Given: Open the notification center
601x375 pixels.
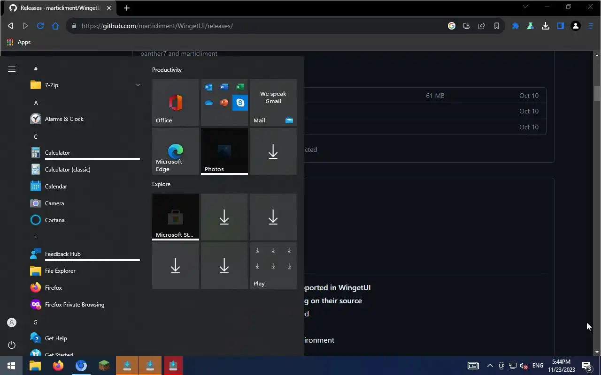Looking at the screenshot, I should [x=587, y=366].
